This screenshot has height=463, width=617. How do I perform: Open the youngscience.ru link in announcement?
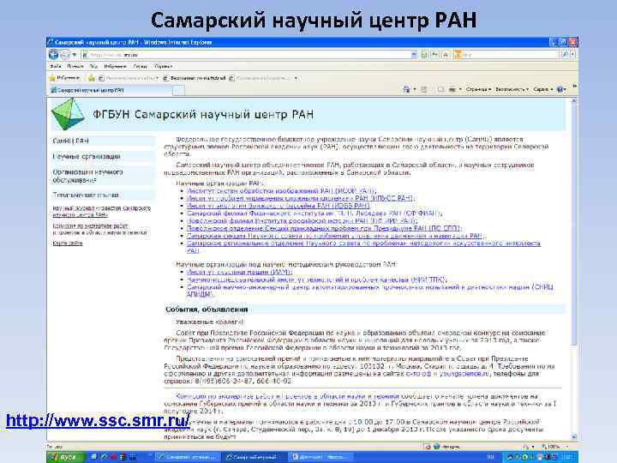(464, 374)
